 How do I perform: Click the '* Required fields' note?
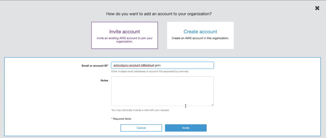click(x=121, y=119)
